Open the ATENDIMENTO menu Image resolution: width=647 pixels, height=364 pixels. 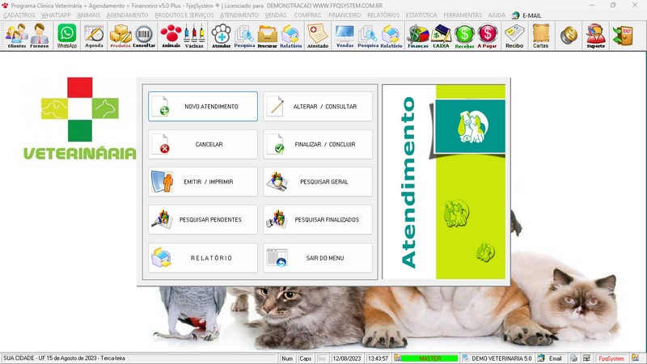tap(239, 15)
